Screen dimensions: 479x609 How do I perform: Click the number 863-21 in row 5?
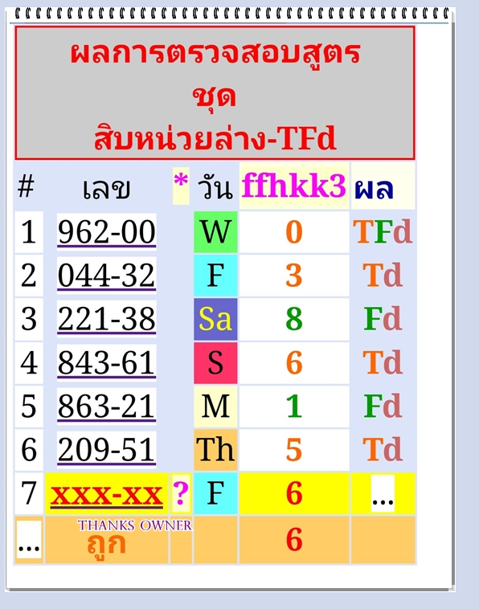pyautogui.click(x=106, y=406)
